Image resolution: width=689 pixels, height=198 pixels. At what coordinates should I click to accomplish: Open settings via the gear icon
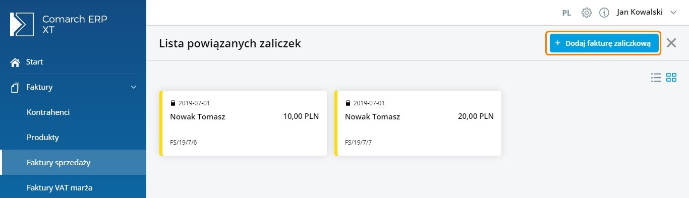click(586, 13)
